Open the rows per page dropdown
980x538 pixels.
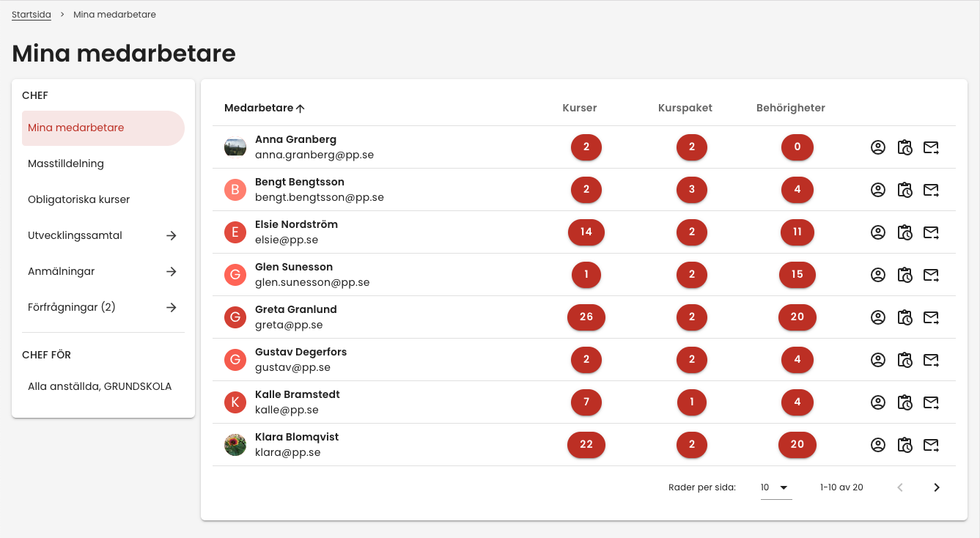[775, 487]
